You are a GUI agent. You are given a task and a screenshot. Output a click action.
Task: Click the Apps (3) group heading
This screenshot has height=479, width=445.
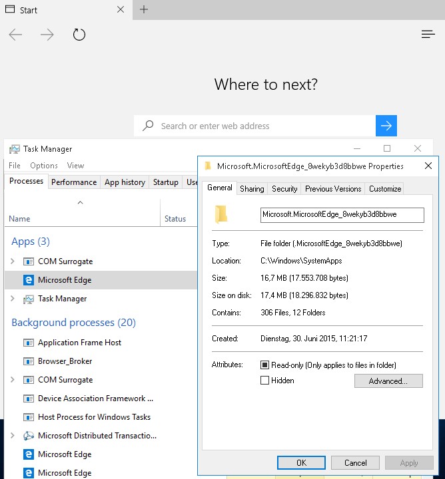[x=31, y=241]
